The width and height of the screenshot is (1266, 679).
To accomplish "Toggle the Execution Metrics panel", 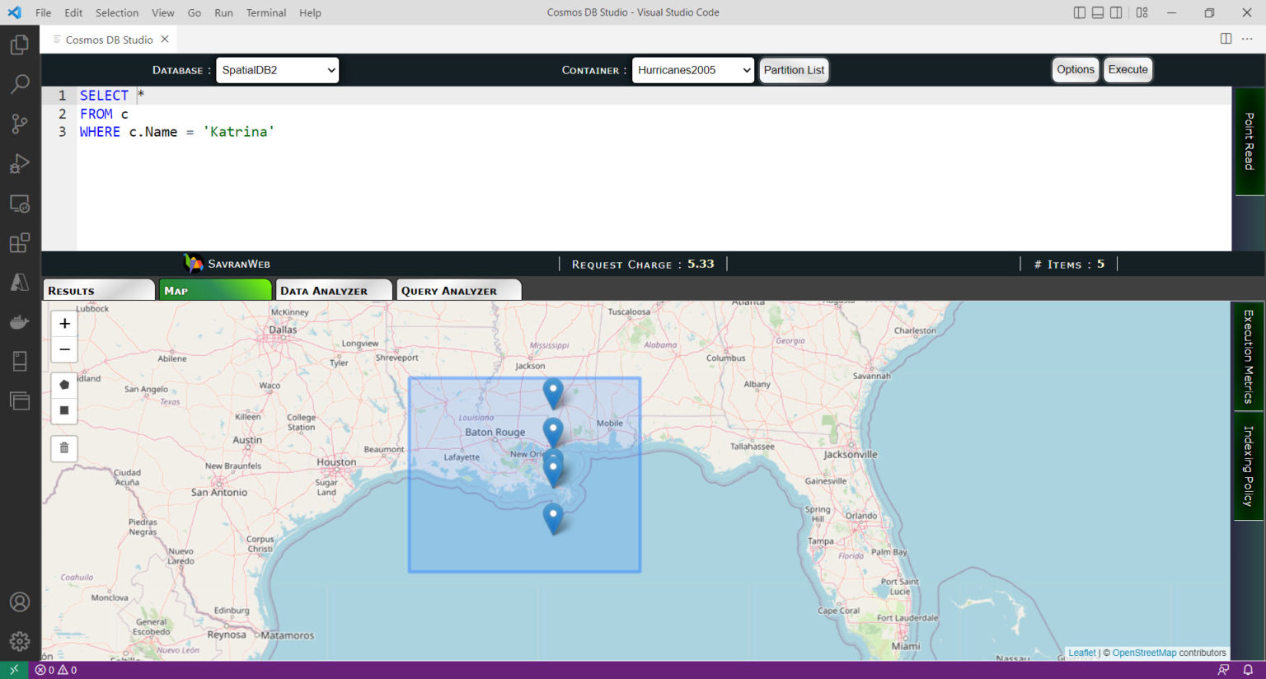I will click(1249, 356).
